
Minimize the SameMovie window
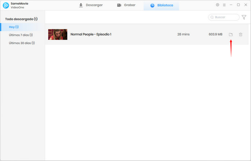coord(231,5)
